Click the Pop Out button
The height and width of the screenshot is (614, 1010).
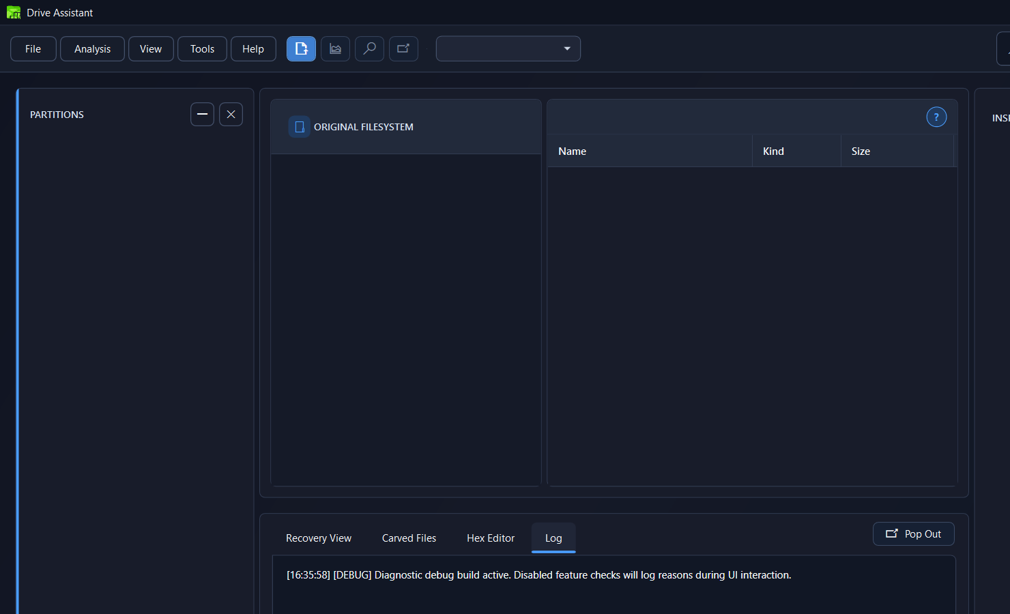(x=913, y=534)
